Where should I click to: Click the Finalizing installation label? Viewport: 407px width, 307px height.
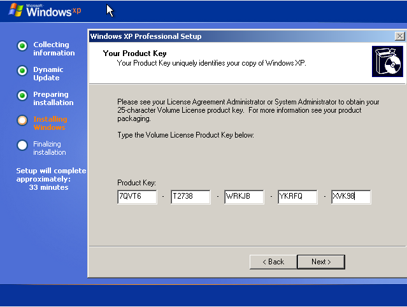point(50,148)
